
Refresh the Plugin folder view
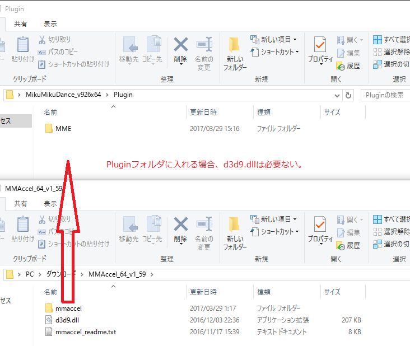point(348,95)
